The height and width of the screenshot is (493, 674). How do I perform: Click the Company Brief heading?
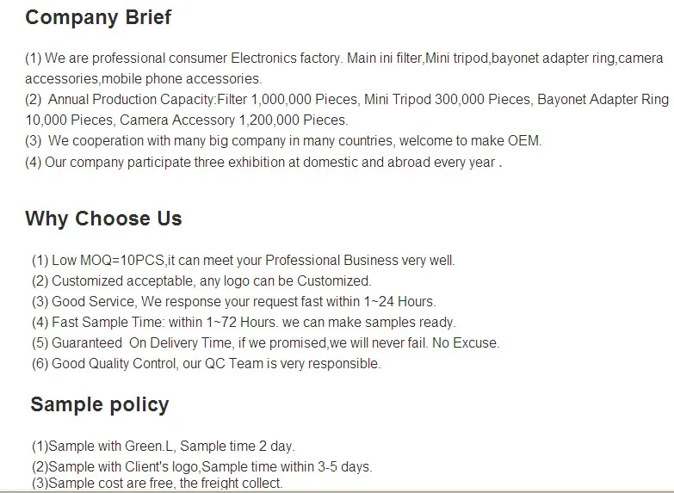point(98,17)
